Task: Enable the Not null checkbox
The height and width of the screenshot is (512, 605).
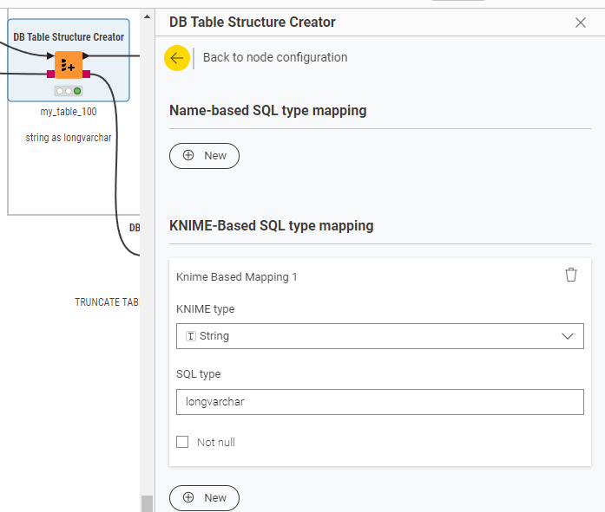Action: (x=182, y=442)
